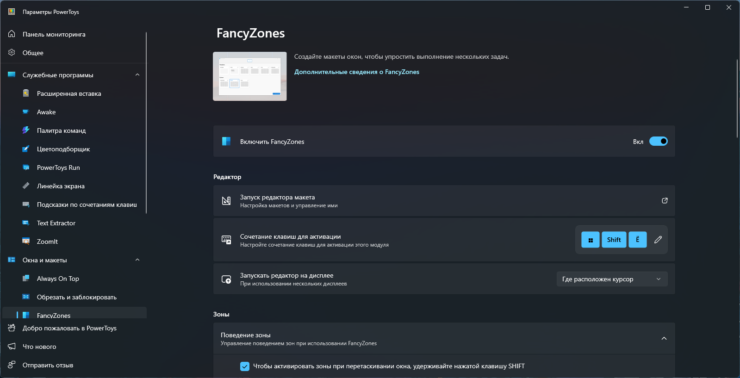This screenshot has width=740, height=378.
Task: Select the Линейка экрана ruler icon
Action: (x=26, y=186)
